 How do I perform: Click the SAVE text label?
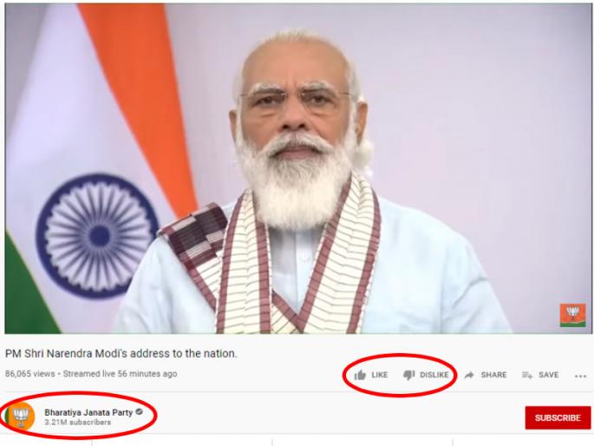tap(549, 375)
